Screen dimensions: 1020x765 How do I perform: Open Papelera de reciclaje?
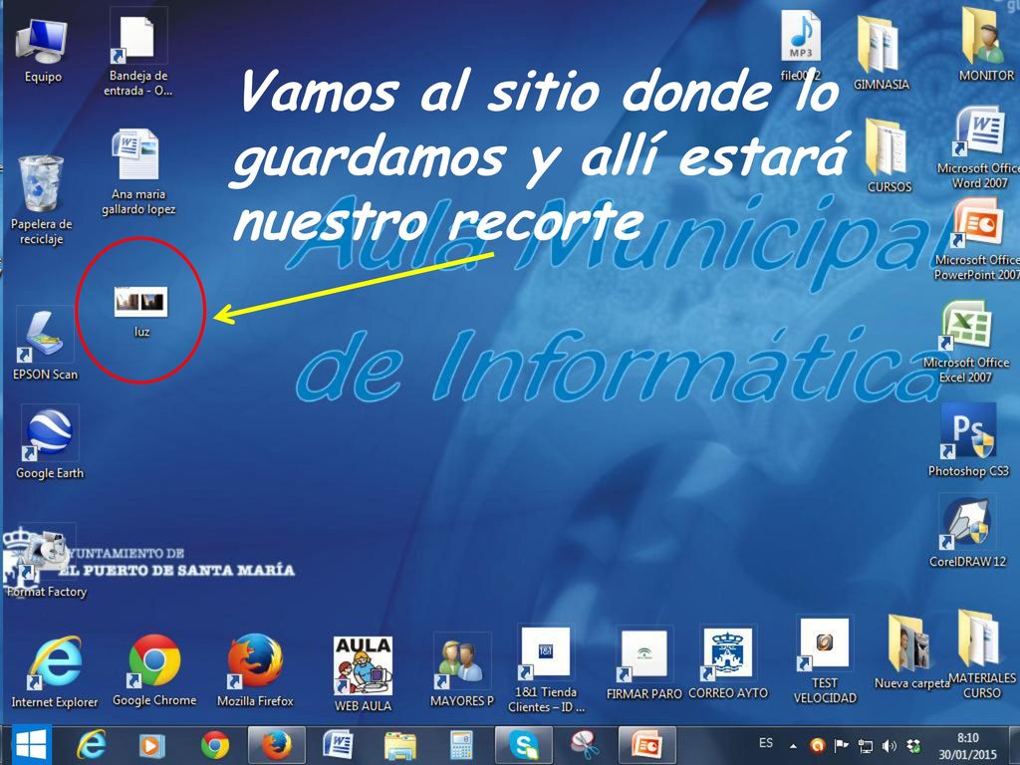click(41, 199)
